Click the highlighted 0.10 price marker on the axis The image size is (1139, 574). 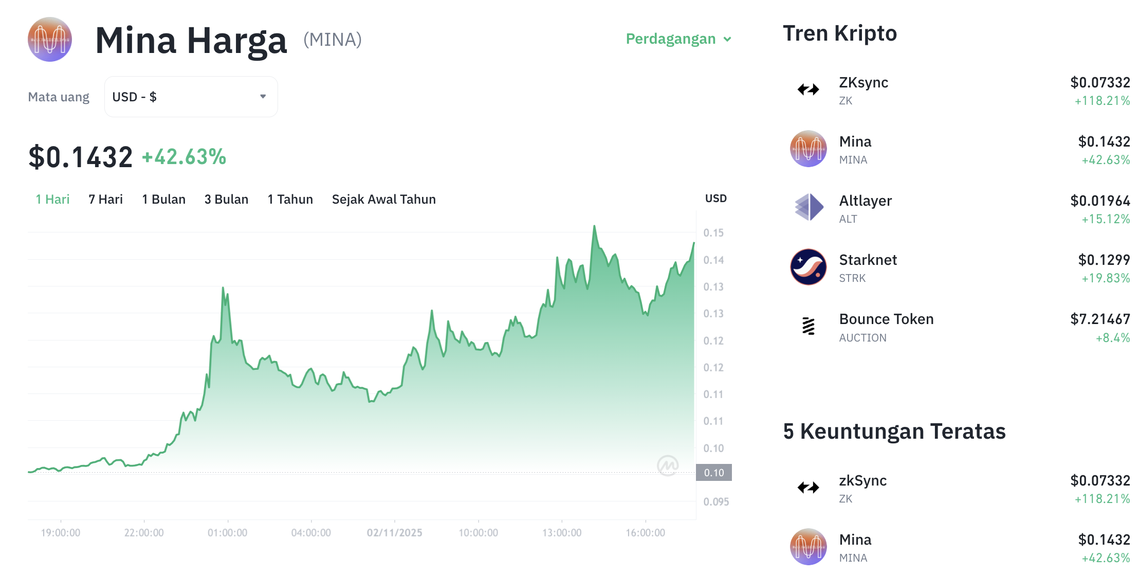[714, 472]
